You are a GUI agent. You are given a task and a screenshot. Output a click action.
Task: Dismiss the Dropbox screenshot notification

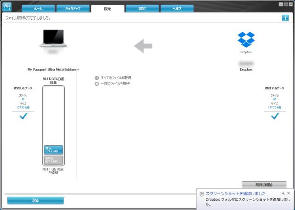coord(289,193)
